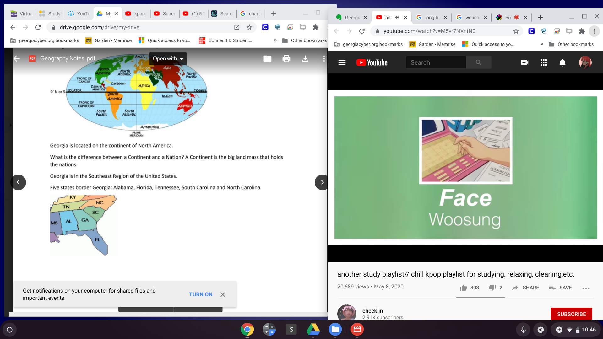Mute the playing YouTube tab audio
This screenshot has width=603, height=339.
pyautogui.click(x=397, y=17)
